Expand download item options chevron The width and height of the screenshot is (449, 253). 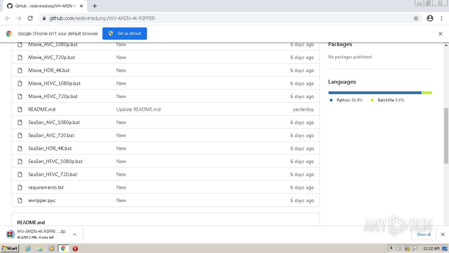tap(75, 234)
